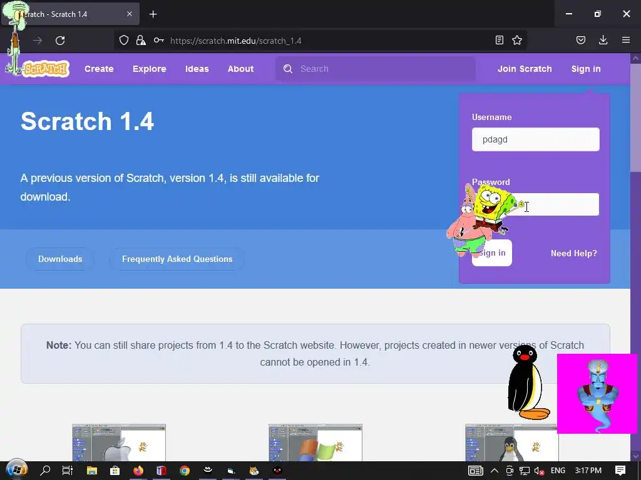Viewport: 641px width, 480px height.
Task: Jump to the Downloads section
Action: click(x=60, y=259)
